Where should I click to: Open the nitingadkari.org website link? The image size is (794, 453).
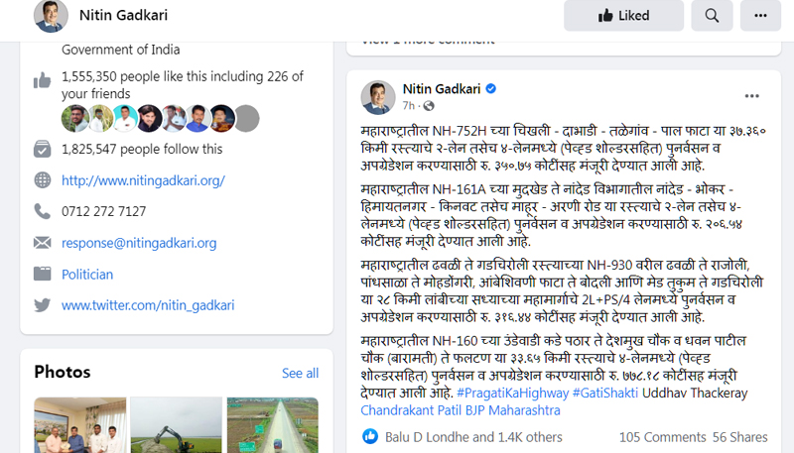coord(143,180)
